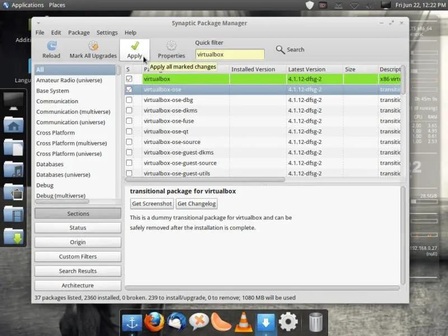Click the Mark All Upgrades icon
Viewport: 448px width, 336px height.
93,46
